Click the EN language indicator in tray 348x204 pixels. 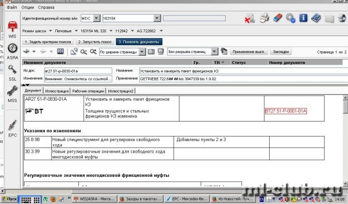click(262, 199)
